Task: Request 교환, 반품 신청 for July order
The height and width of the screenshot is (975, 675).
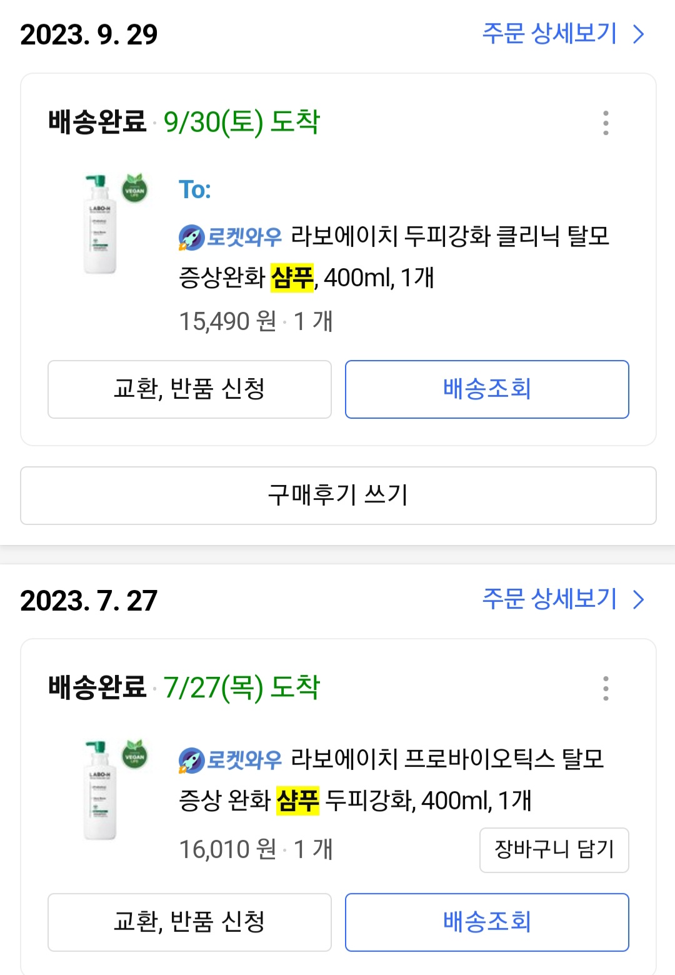Action: pyautogui.click(x=189, y=922)
